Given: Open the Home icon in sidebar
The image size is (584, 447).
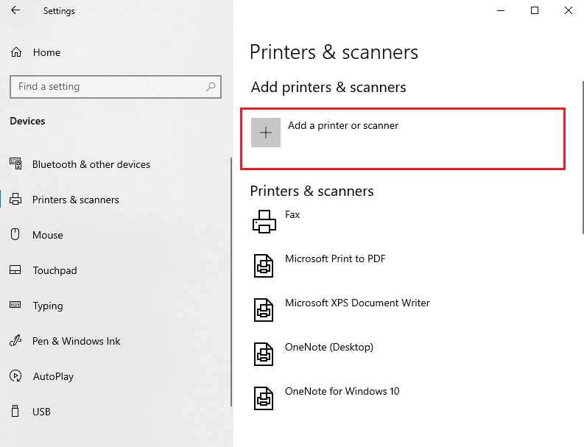Looking at the screenshot, I should point(16,52).
